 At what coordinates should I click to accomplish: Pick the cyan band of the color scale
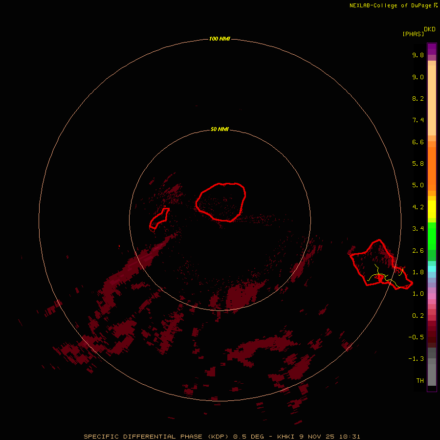432,269
